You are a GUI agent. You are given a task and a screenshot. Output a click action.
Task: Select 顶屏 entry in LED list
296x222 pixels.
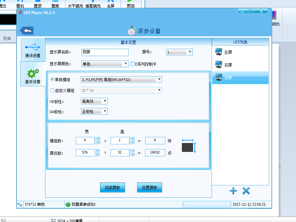tap(228, 78)
